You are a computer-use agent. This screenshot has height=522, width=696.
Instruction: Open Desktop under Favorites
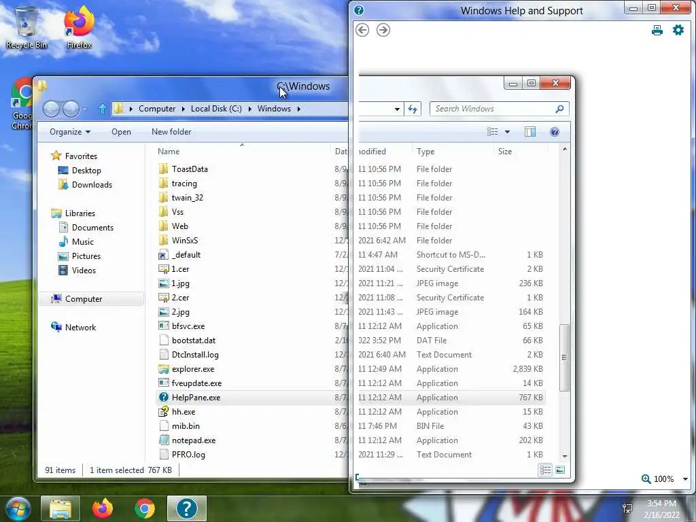(x=86, y=171)
